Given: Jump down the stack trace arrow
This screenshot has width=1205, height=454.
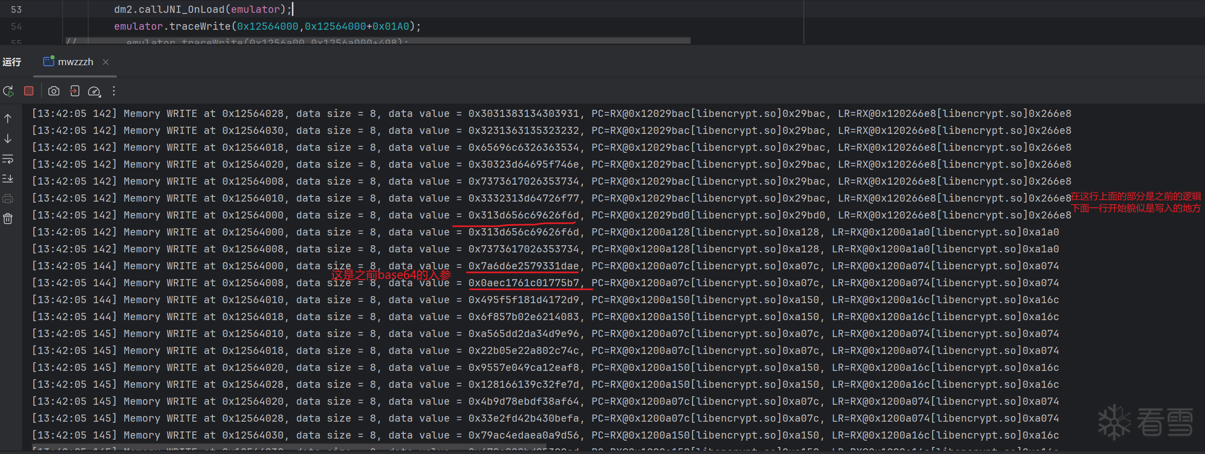Looking at the screenshot, I should 8,139.
